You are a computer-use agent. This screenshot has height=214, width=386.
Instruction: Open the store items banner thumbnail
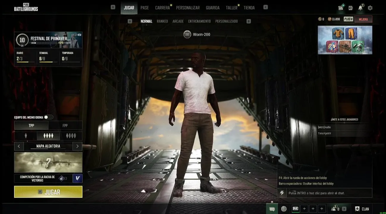(x=345, y=40)
